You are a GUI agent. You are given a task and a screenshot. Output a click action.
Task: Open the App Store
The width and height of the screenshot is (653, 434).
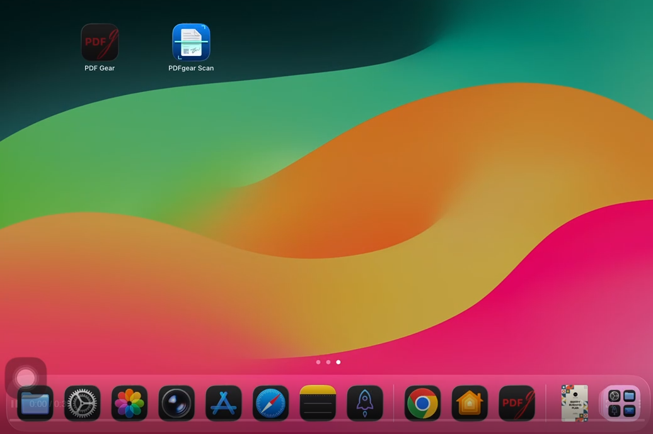click(224, 403)
